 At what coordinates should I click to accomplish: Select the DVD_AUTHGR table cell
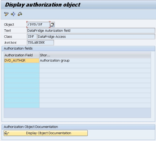point(22,60)
